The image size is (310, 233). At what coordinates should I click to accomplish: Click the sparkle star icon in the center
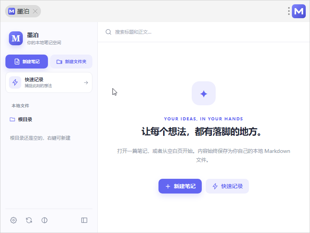[204, 93]
